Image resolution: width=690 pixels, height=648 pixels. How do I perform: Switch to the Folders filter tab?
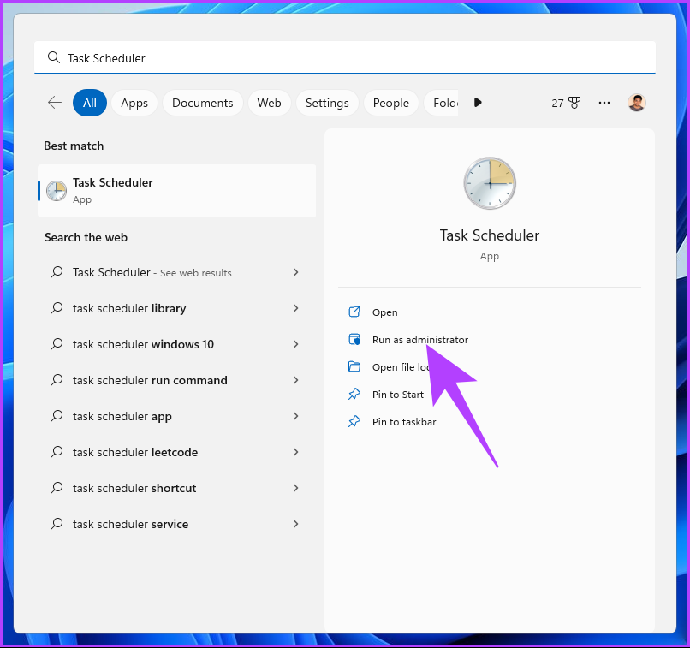coord(442,103)
